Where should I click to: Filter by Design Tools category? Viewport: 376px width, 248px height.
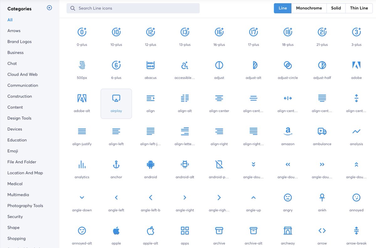[19, 118]
